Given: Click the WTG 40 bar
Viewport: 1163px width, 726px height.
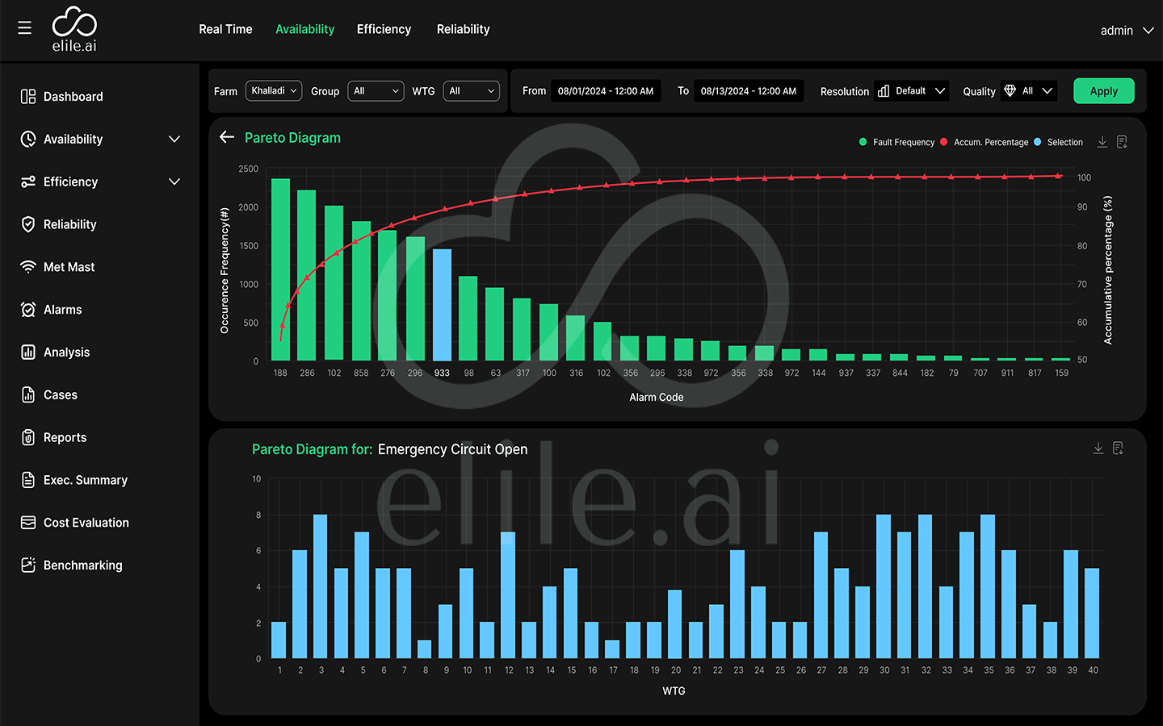Looking at the screenshot, I should (1092, 613).
